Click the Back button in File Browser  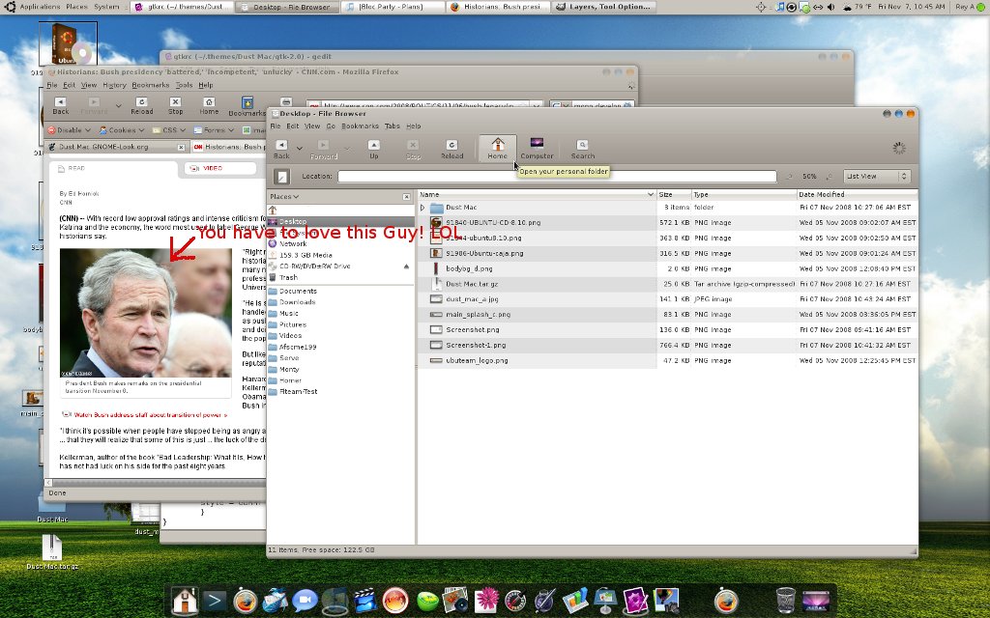[281, 150]
